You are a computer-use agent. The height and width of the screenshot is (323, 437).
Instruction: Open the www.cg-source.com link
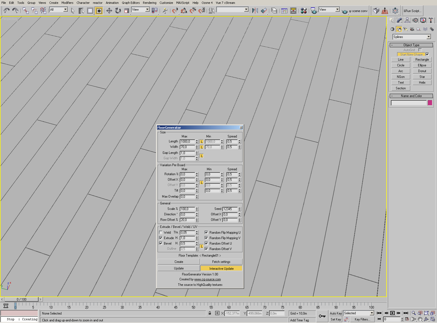click(x=208, y=279)
